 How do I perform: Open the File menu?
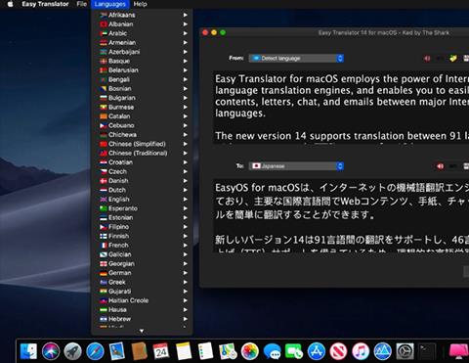pos(82,4)
